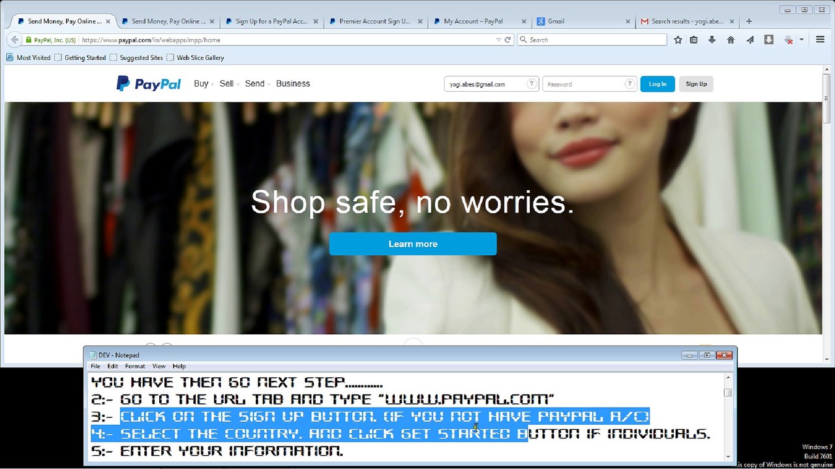The image size is (835, 469).
Task: Open the Web Slice Gallery bookmark
Action: click(x=196, y=57)
